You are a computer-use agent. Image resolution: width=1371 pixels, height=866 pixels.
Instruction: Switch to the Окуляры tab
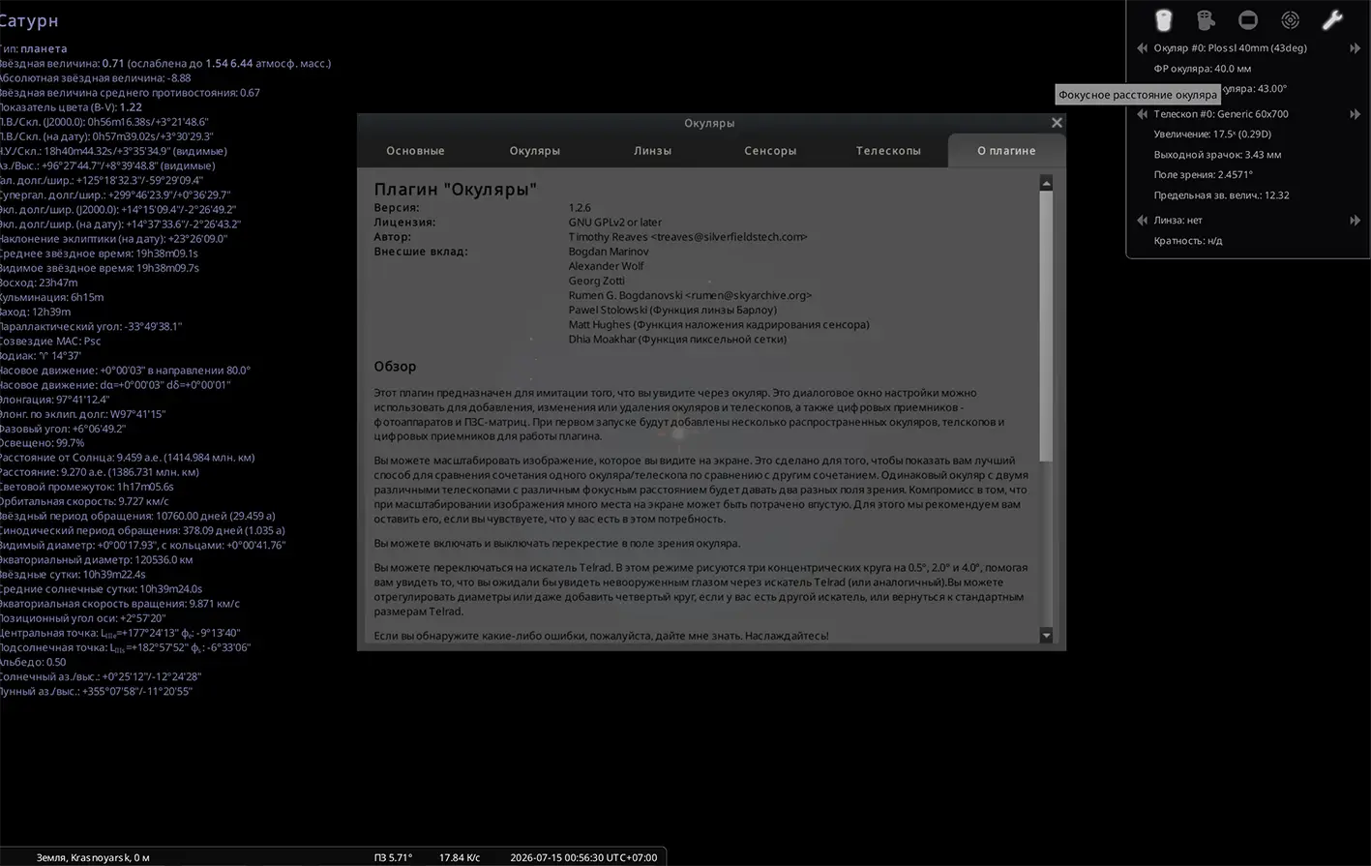(x=535, y=151)
